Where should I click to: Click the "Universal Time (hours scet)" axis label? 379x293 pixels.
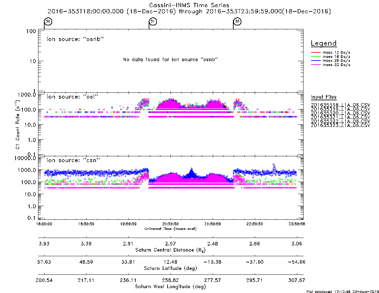[x=170, y=229]
